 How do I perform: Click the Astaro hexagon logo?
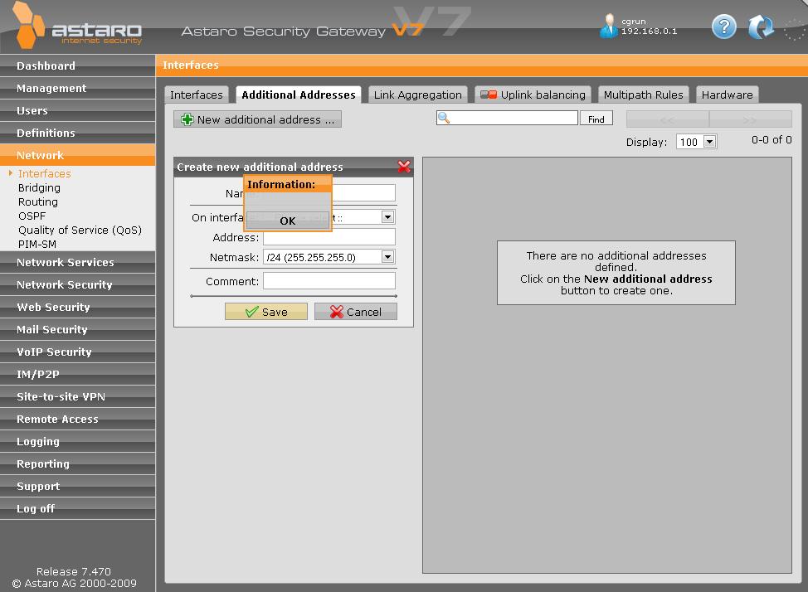pos(28,25)
